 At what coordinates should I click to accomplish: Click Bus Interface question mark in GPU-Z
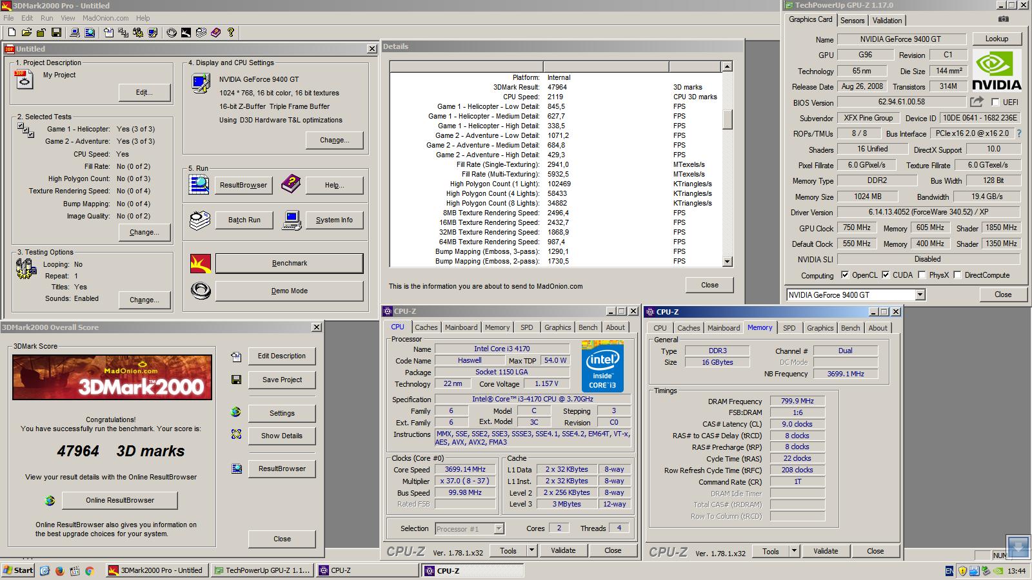[1019, 133]
